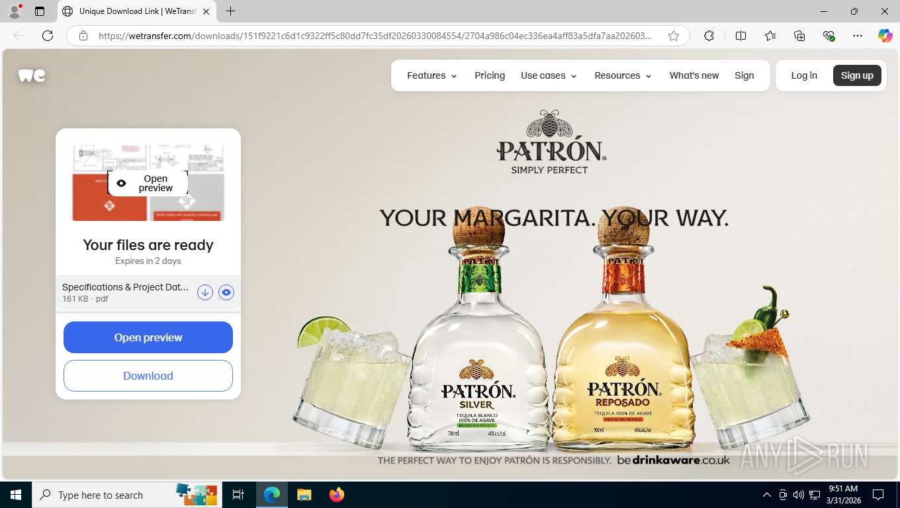View site information lock icon
Viewport: 900px width, 508px height.
[x=83, y=36]
